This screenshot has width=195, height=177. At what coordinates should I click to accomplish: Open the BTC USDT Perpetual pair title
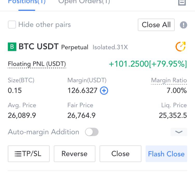click(54, 47)
